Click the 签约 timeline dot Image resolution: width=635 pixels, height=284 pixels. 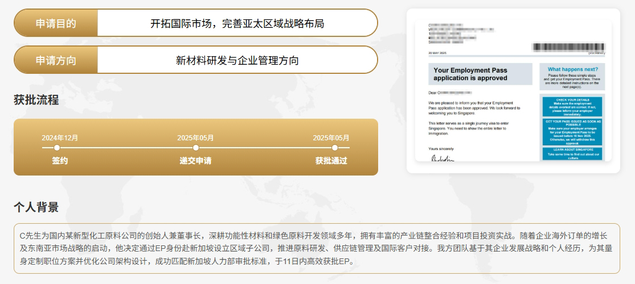tap(56, 148)
